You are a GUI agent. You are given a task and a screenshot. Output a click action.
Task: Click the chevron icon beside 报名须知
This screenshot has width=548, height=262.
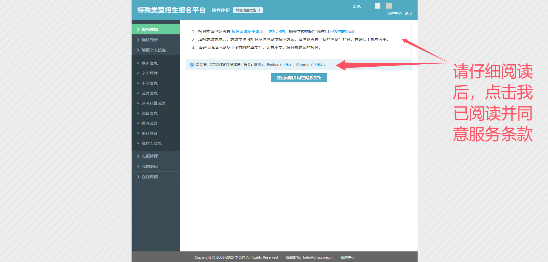[138, 29]
